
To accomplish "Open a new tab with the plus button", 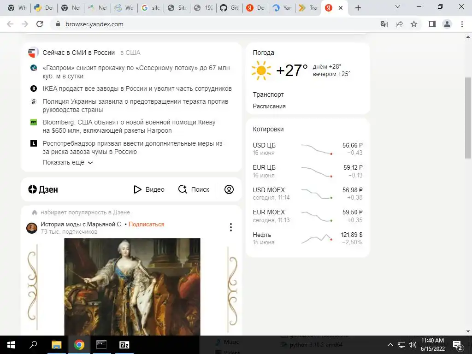I will [x=358, y=8].
